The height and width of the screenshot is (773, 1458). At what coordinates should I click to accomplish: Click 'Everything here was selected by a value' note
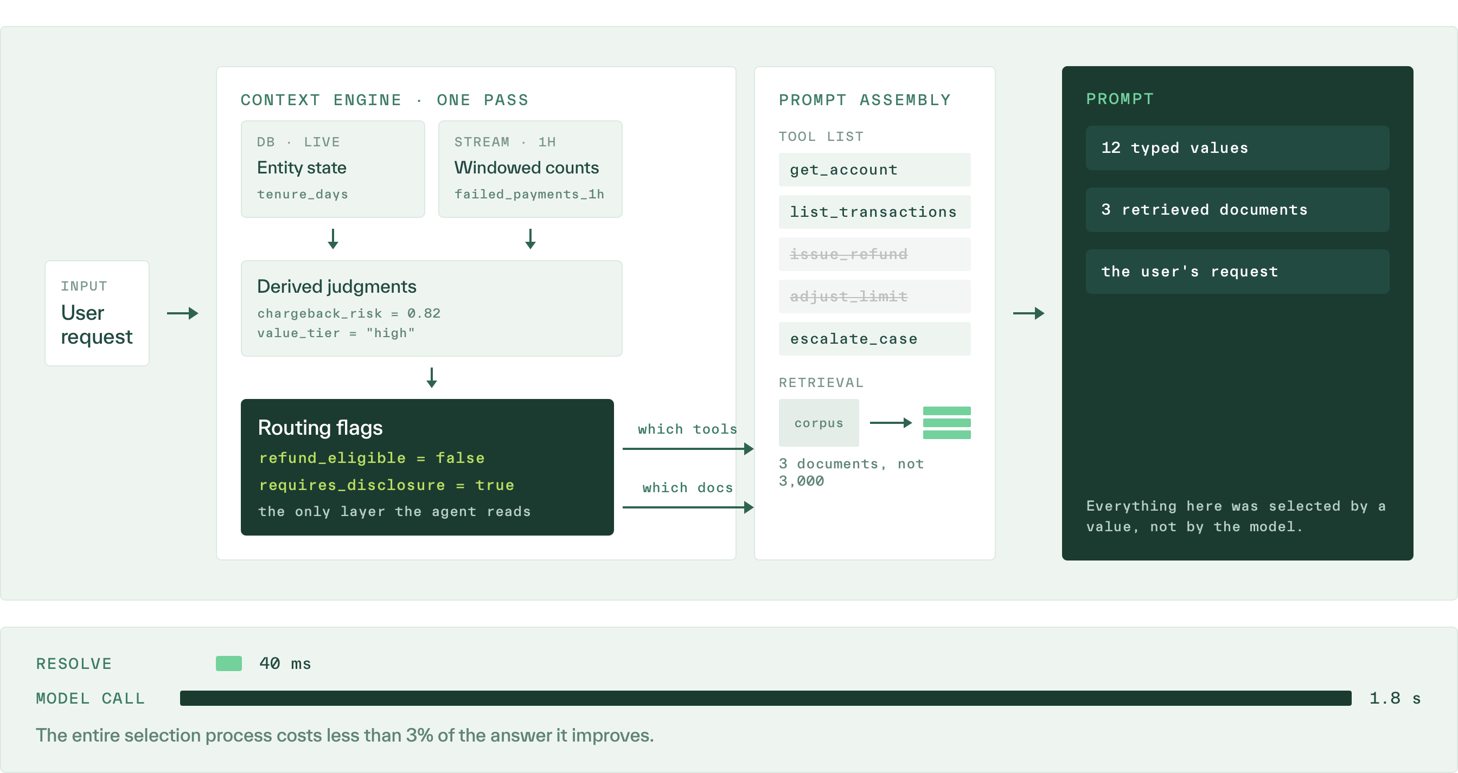point(1236,516)
